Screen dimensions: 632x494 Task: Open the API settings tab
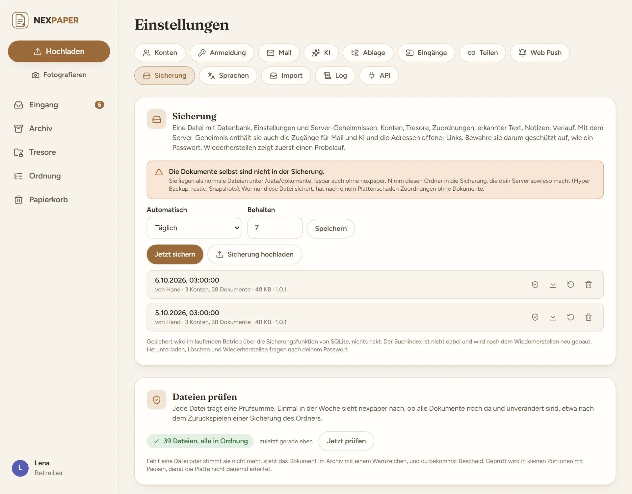[379, 75]
